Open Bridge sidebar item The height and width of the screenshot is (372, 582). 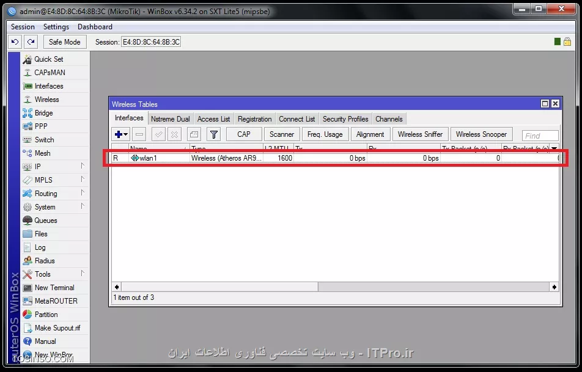pyautogui.click(x=55, y=113)
